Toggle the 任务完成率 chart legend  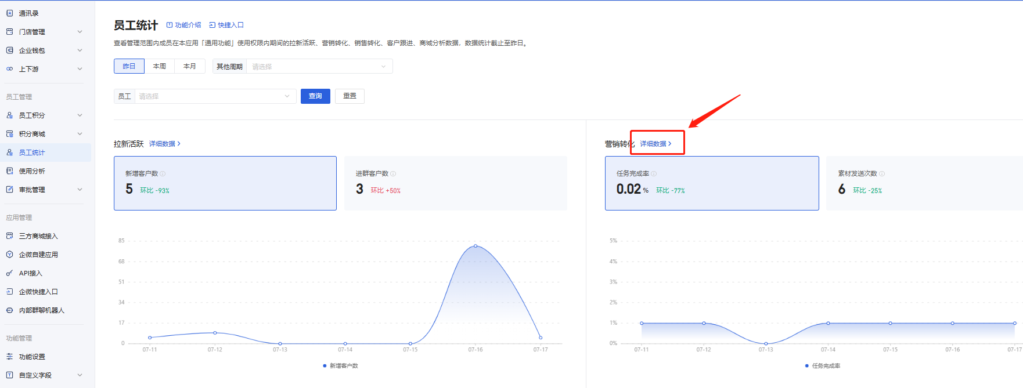823,366
